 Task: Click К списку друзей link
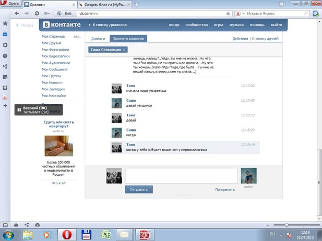(265, 39)
